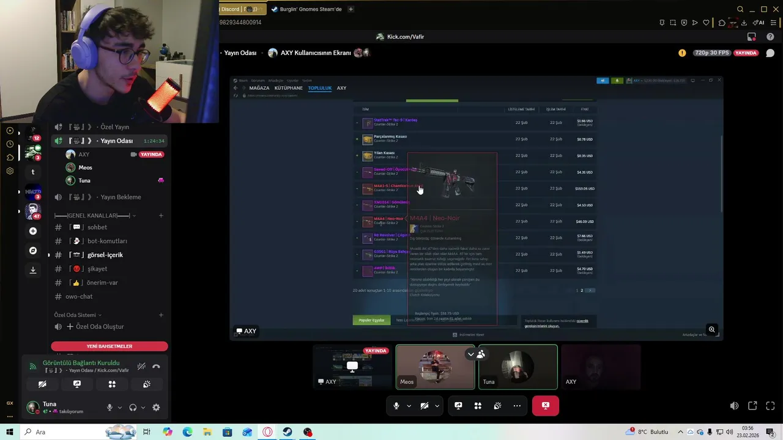Add channel to GENEL KANALLAR category
The image size is (783, 440).
tap(161, 216)
